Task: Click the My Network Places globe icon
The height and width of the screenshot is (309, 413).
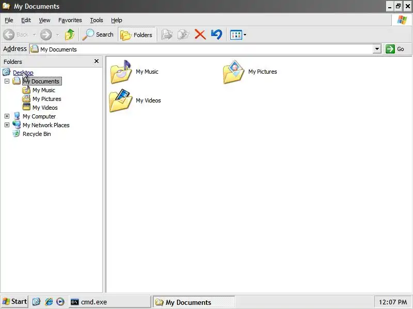Action: pyautogui.click(x=17, y=125)
